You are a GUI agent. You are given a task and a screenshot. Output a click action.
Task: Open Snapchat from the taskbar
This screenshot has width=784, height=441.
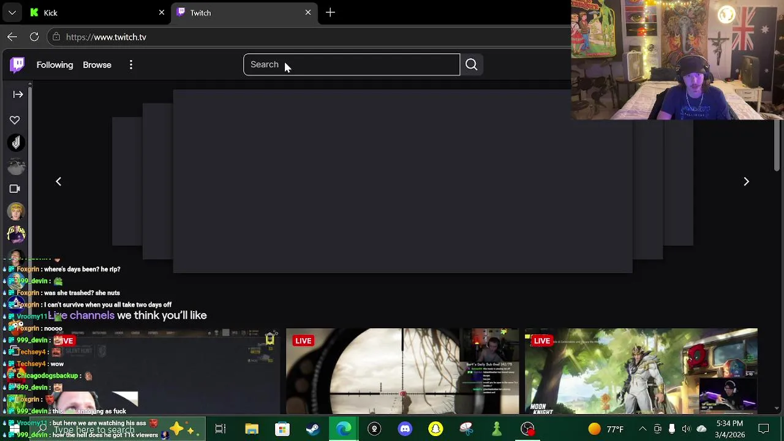(435, 429)
